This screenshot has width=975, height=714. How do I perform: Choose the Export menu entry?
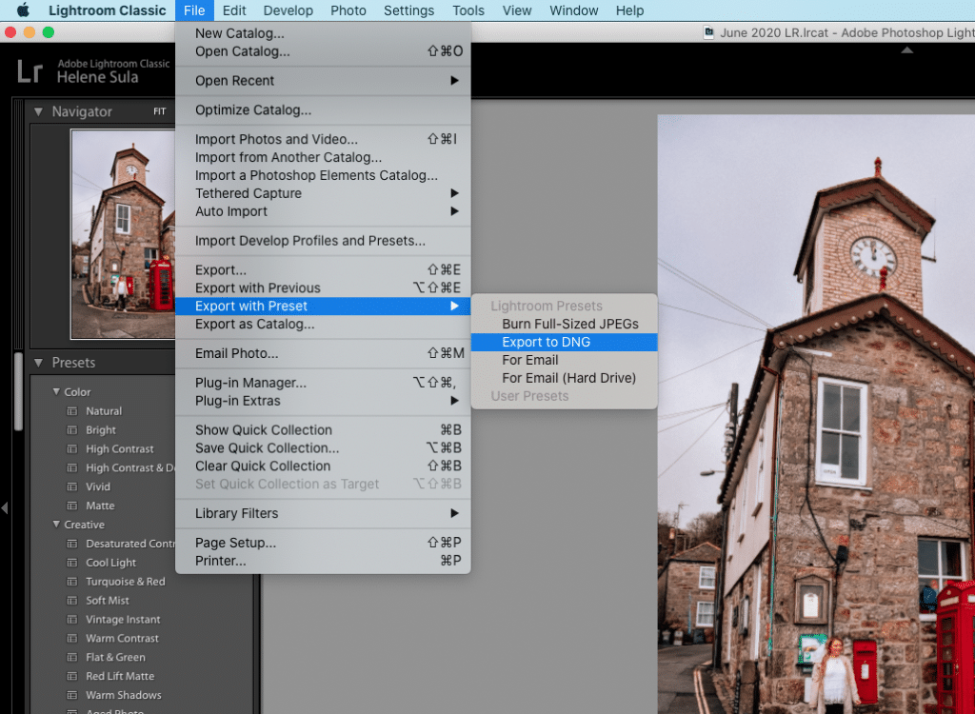click(x=323, y=270)
